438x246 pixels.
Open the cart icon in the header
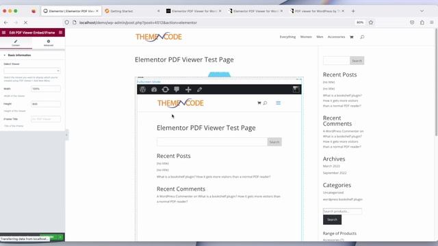click(352, 37)
